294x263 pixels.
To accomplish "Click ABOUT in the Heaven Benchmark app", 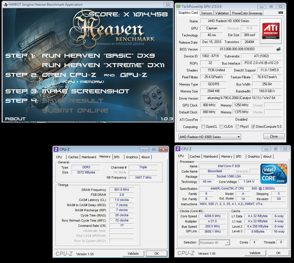I will (15, 119).
